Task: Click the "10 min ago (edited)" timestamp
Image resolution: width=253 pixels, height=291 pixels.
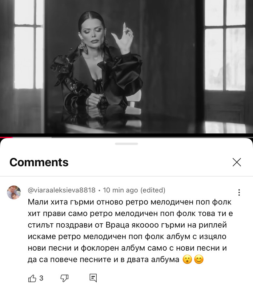Action: pos(134,190)
